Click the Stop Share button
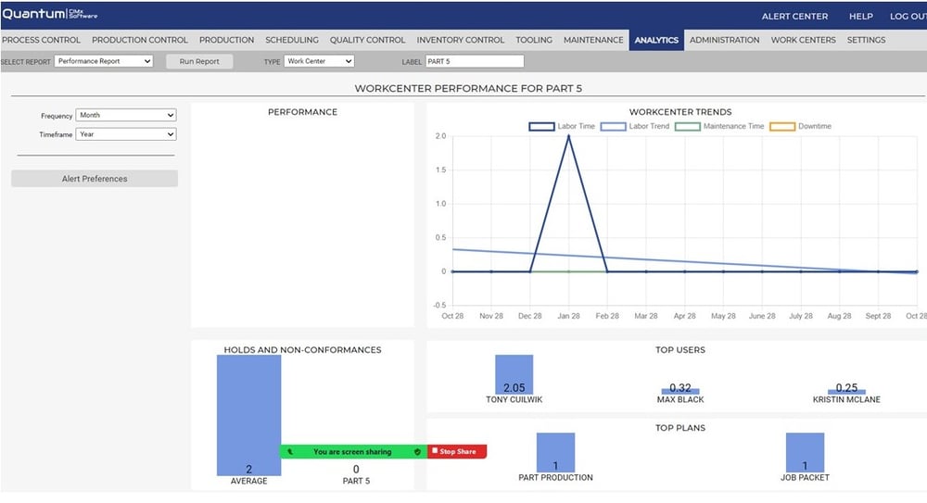Viewport: 927px width, 503px height. tap(456, 451)
